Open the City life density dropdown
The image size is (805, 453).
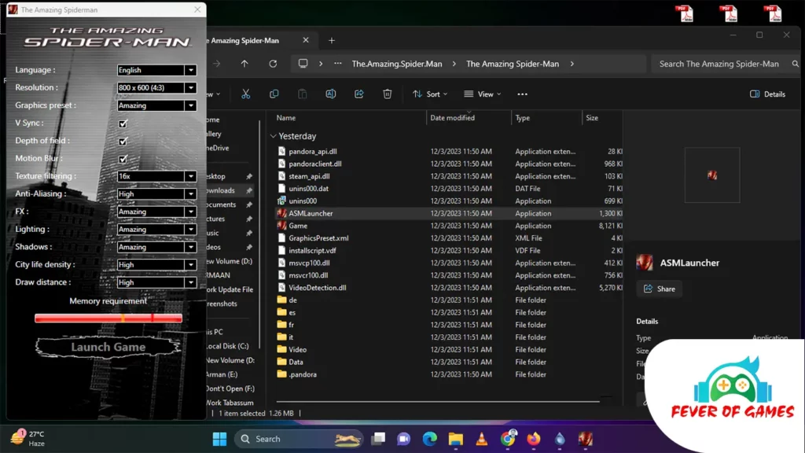[156, 264]
